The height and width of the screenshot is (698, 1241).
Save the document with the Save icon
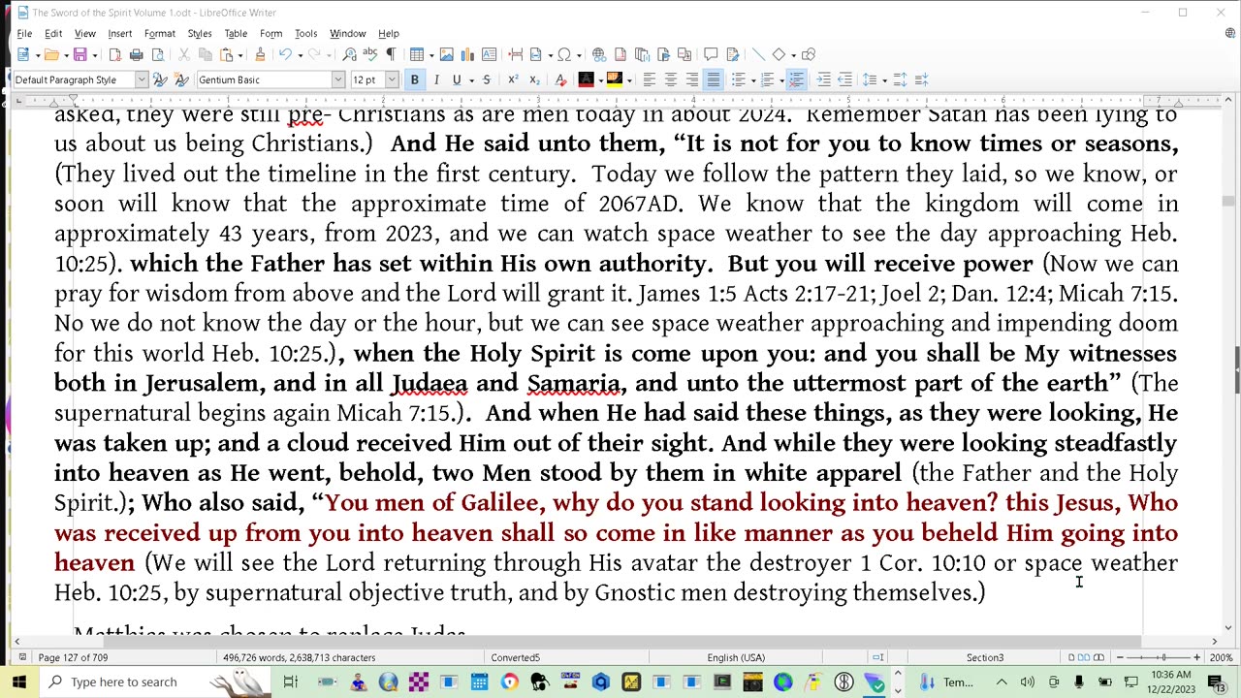(80, 54)
